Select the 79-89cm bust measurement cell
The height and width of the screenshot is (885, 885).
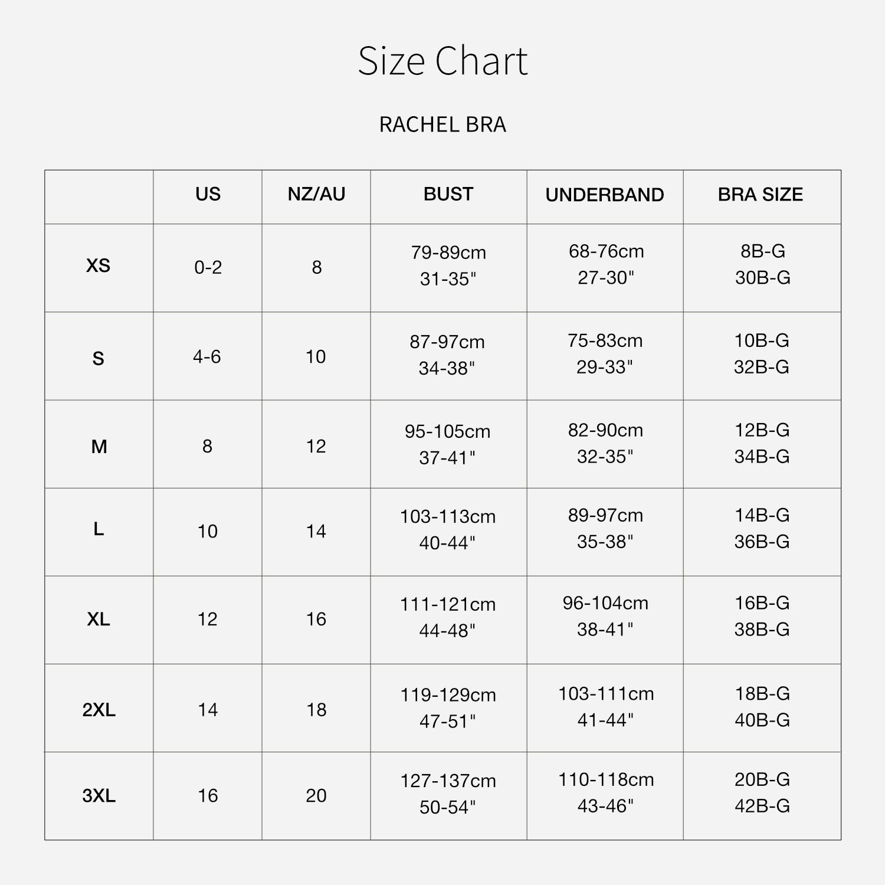(448, 265)
